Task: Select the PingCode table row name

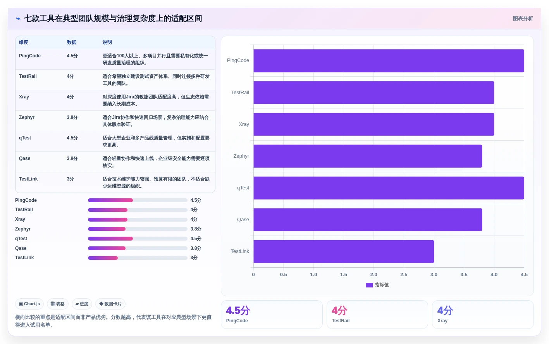Action: 30,56
